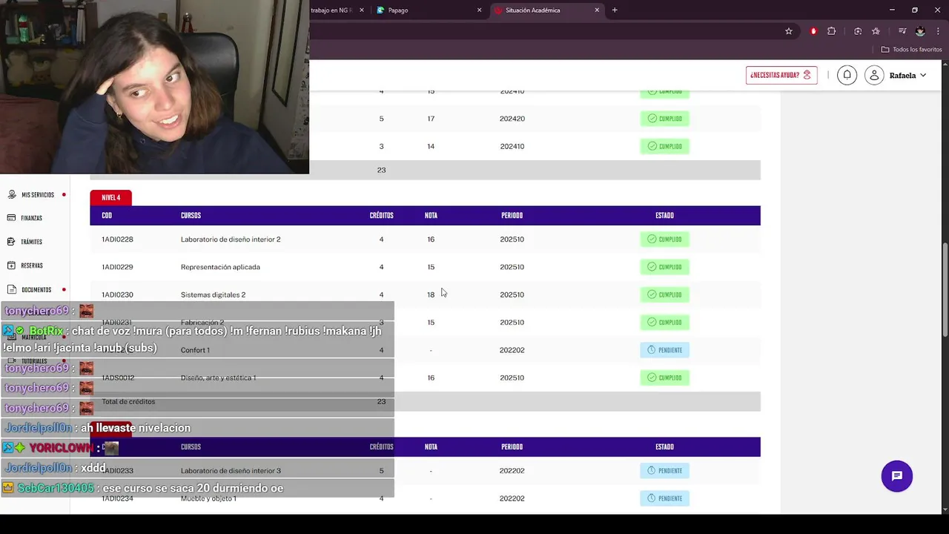Image resolution: width=949 pixels, height=534 pixels.
Task: Click the browser profile avatar
Action: [920, 31]
